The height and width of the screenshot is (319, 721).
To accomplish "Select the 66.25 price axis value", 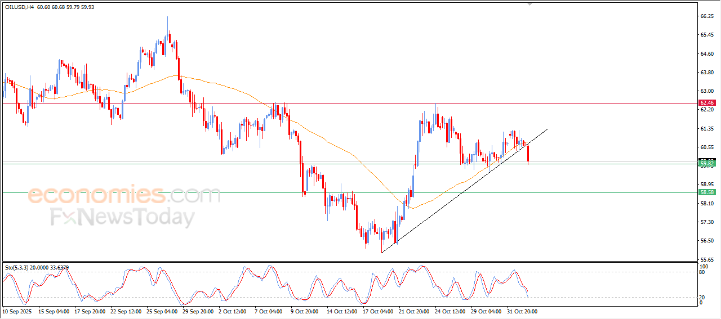I will tap(706, 16).
